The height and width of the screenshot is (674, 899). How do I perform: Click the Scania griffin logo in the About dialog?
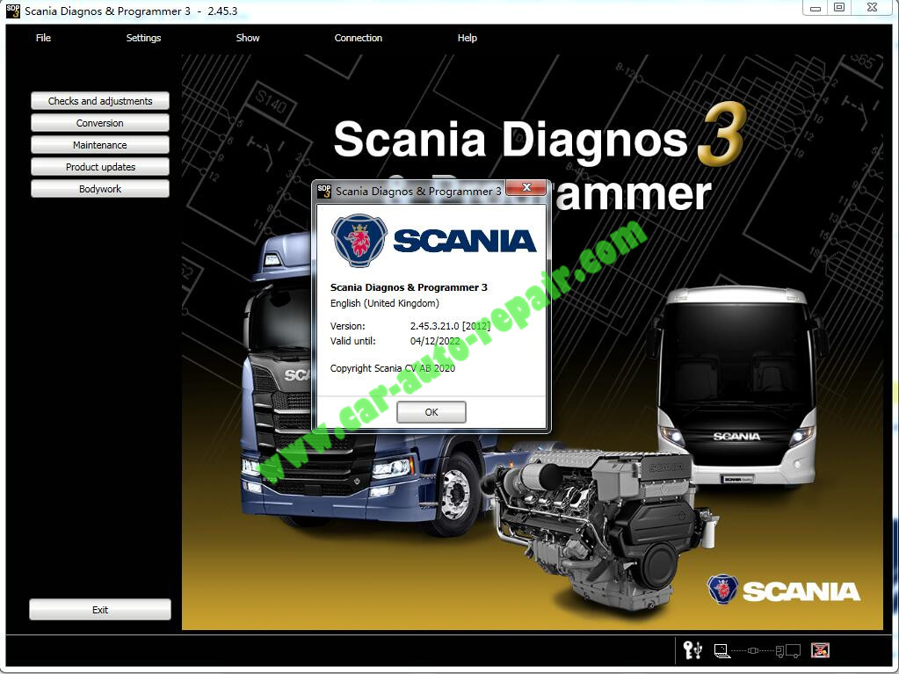[359, 240]
